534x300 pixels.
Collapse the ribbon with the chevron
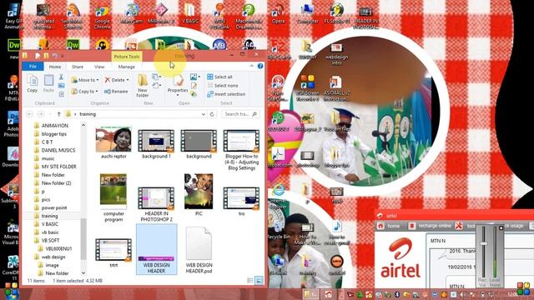(252, 66)
